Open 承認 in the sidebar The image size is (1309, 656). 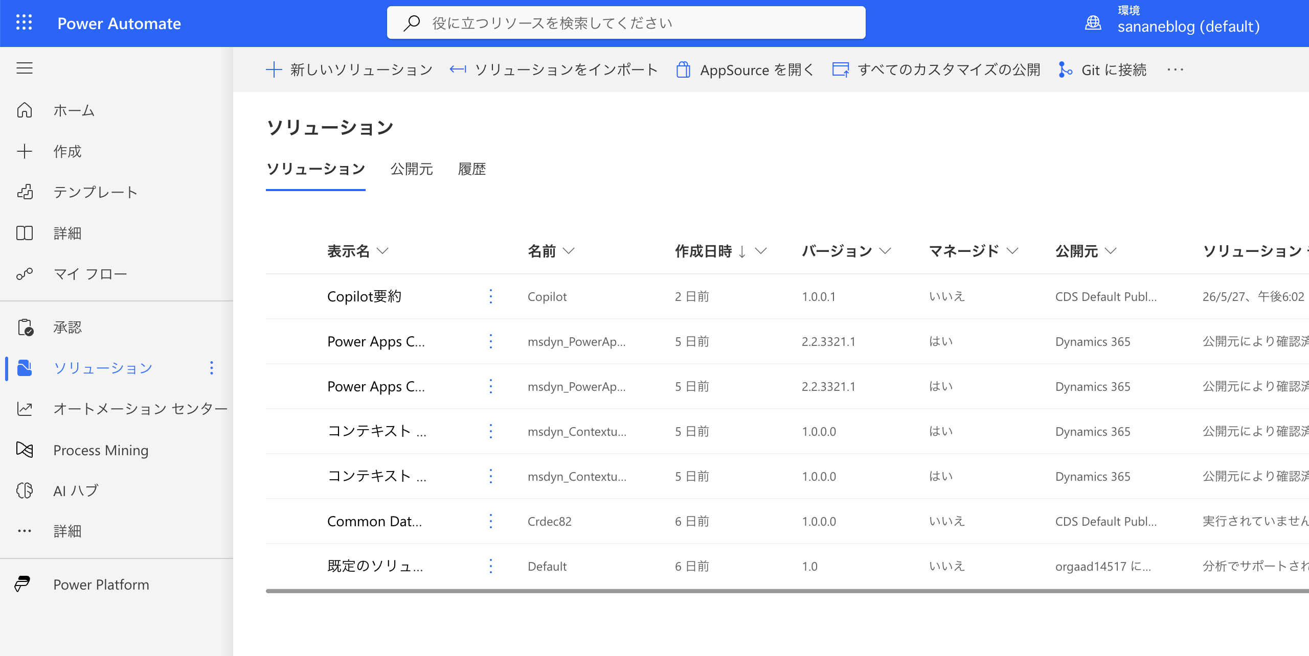117,327
